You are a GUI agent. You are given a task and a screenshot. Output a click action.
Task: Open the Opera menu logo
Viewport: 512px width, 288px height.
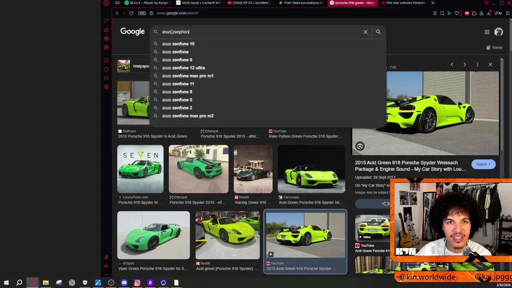click(x=106, y=3)
